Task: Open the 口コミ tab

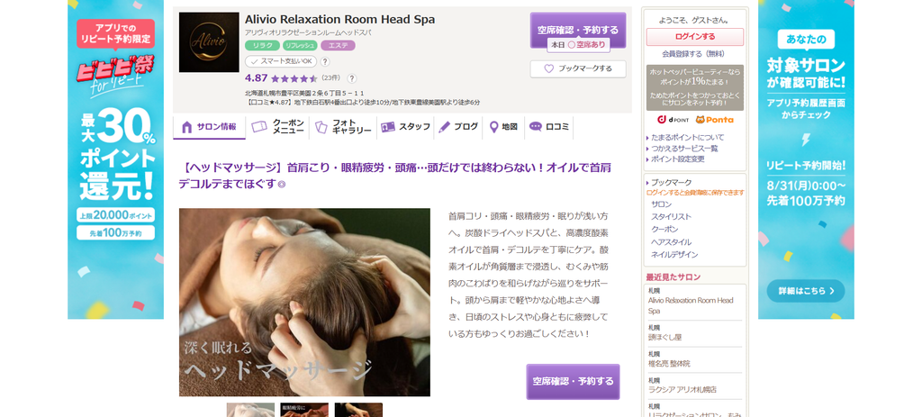Action: pyautogui.click(x=548, y=127)
